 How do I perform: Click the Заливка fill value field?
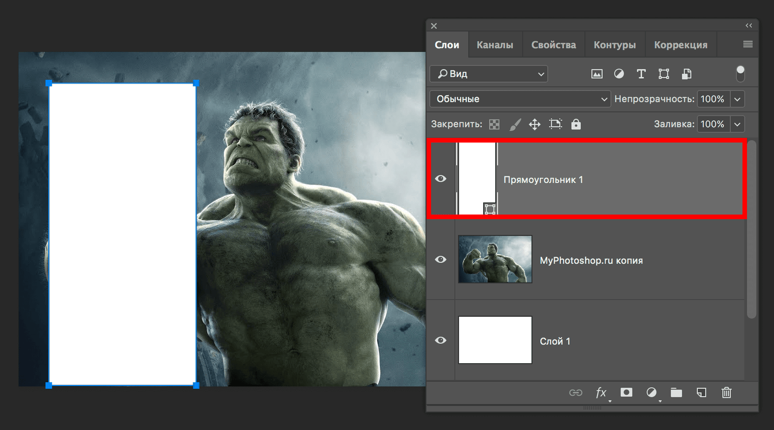(x=713, y=124)
